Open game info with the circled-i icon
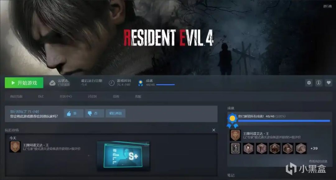The image size is (336, 180). coord(319,83)
